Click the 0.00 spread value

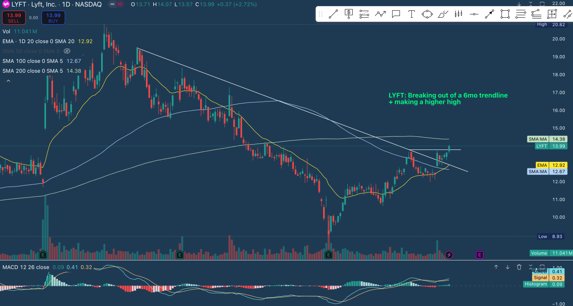pyautogui.click(x=34, y=18)
